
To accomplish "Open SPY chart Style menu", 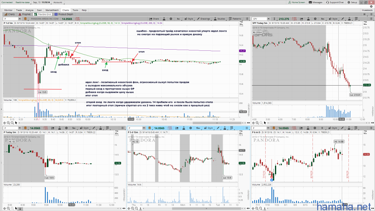I will 333,19.
